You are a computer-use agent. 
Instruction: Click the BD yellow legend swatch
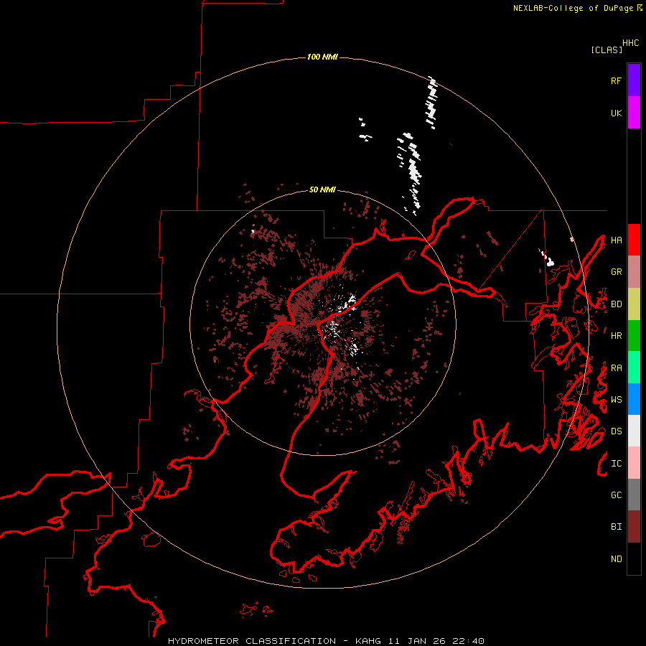(634, 304)
